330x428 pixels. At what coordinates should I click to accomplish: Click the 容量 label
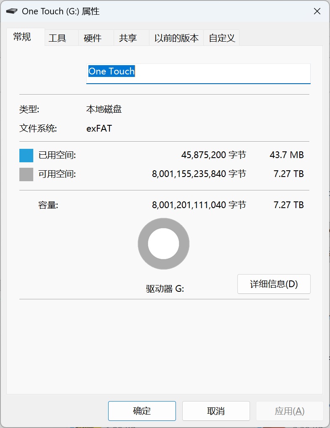tap(48, 205)
